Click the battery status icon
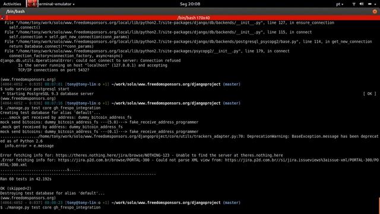 click(369, 4)
